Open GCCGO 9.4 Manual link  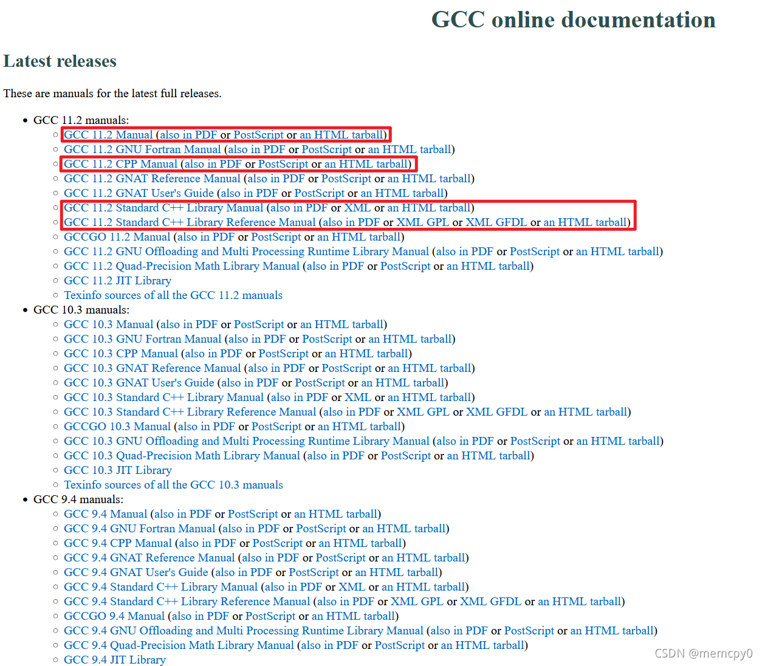[114, 616]
